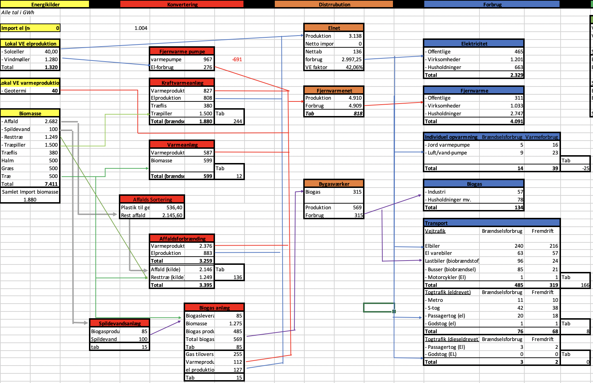Select the Fjernvarme blue header
Screen dimensions: 593x383
click(474, 90)
